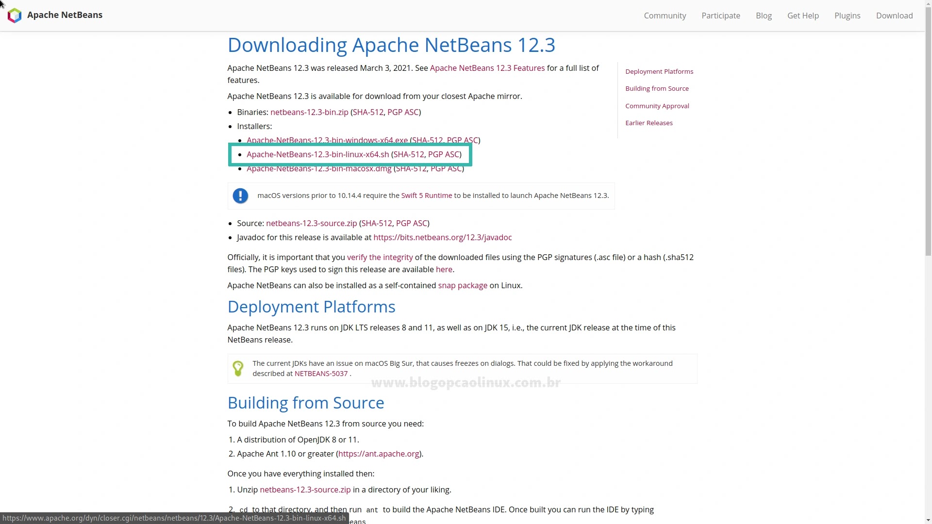Open SHA-512 link for linux installer

(x=409, y=154)
